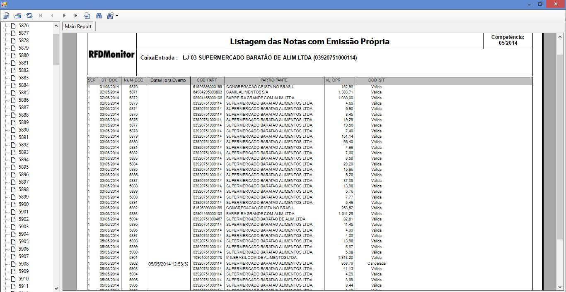Viewport: 566px width, 292px height.
Task: Click the group tree scroll-down arrow
Action: tap(56, 288)
